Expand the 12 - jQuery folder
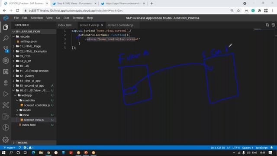The image size is (277, 156). pyautogui.click(x=13, y=76)
